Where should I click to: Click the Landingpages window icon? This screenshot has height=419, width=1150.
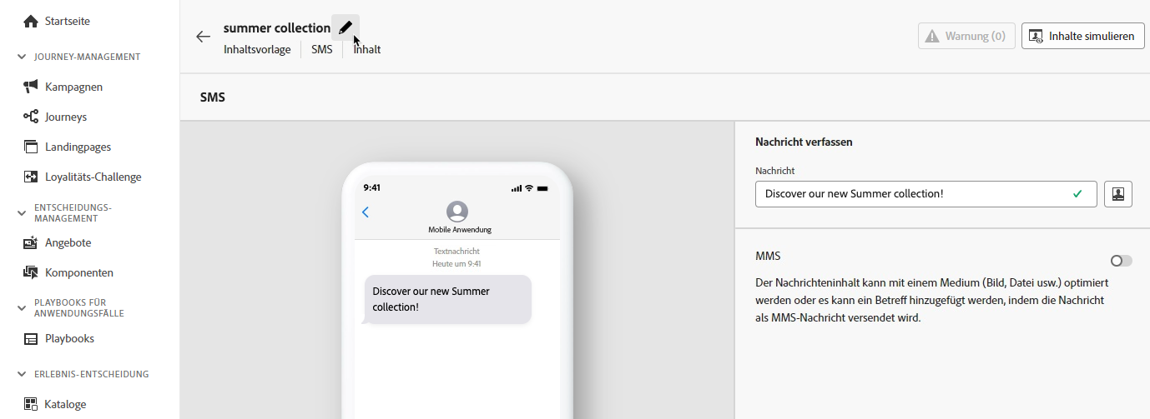[x=31, y=147]
